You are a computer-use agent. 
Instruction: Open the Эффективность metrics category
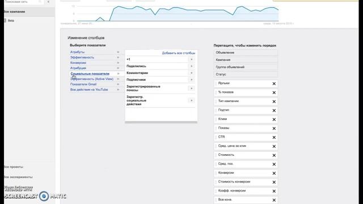pyautogui.click(x=82, y=57)
